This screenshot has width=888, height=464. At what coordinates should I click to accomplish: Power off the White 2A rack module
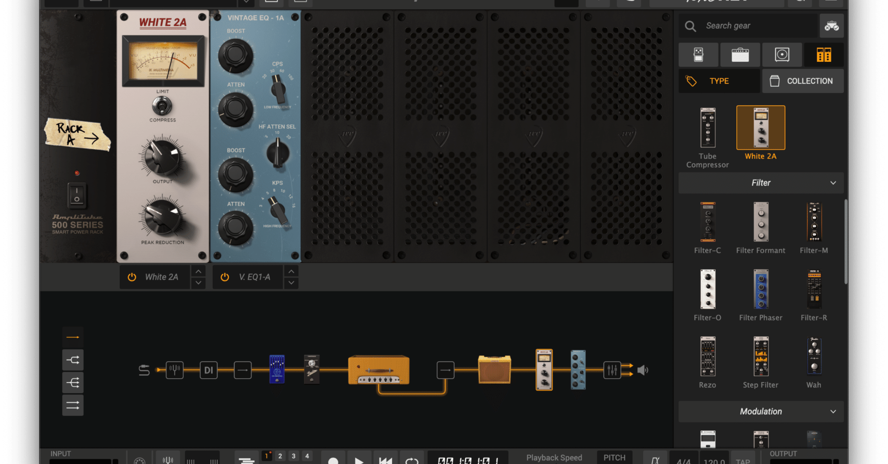click(132, 277)
